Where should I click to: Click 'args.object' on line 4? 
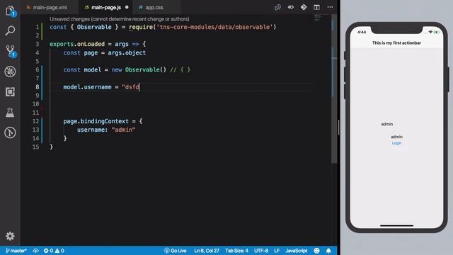click(x=127, y=53)
